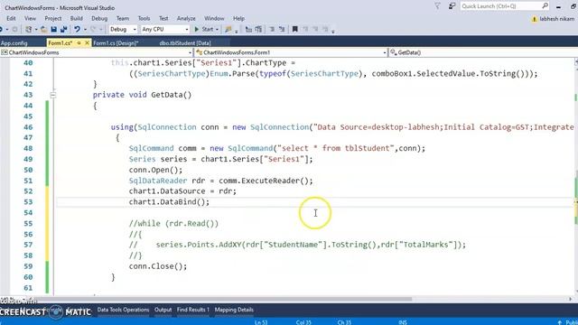Viewport: 578px width, 325px height.
Task: Open the Output panel tab
Action: click(163, 310)
